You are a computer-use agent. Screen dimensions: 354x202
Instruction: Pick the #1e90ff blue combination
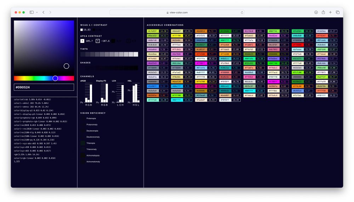click(x=158, y=86)
